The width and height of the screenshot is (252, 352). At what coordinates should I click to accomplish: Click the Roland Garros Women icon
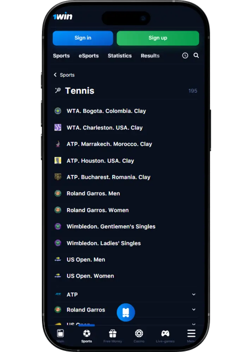58,210
